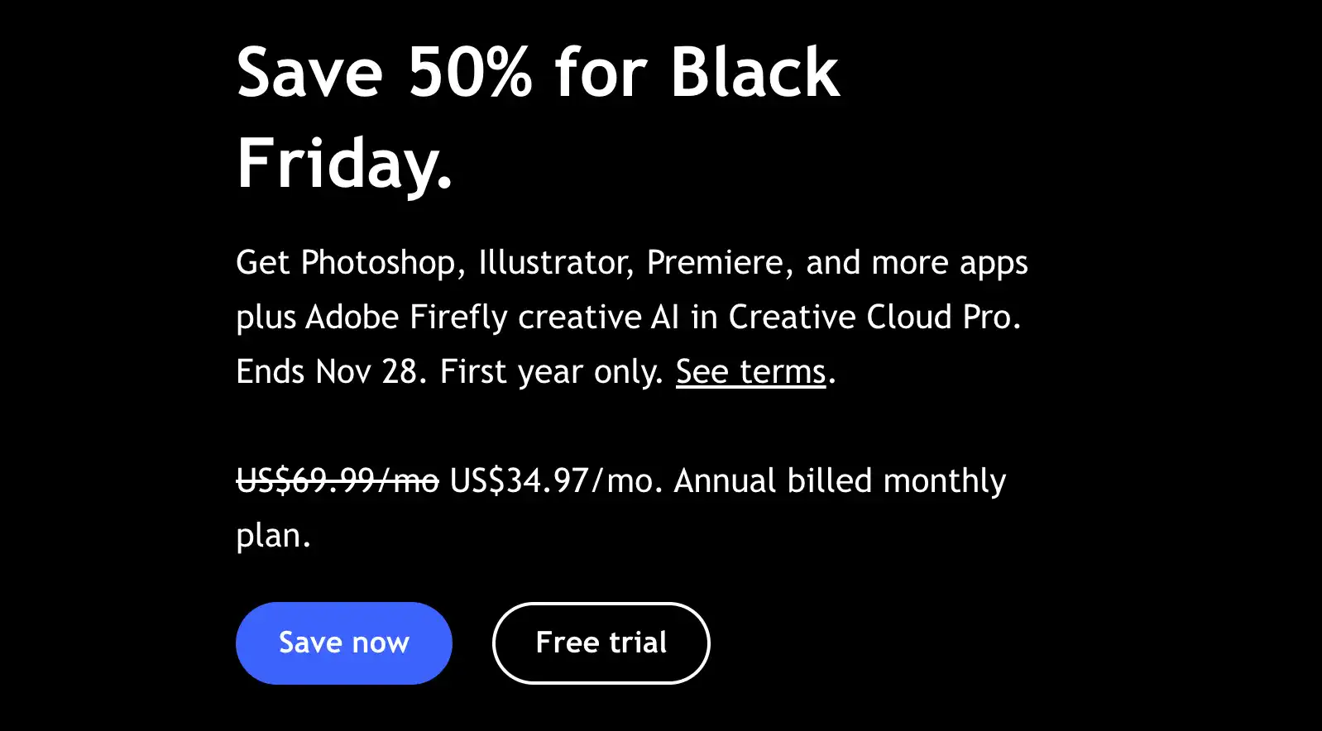Click the and more apps text
1322x731 pixels.
tap(917, 263)
